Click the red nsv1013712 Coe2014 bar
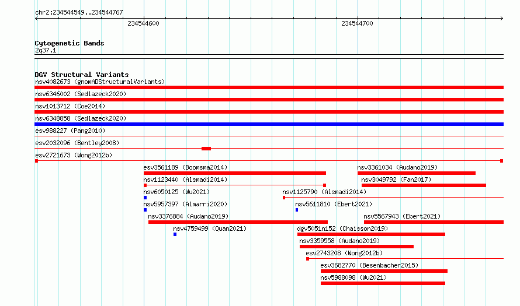Image resolution: width=520 pixels, height=306 pixels. [x=269, y=112]
